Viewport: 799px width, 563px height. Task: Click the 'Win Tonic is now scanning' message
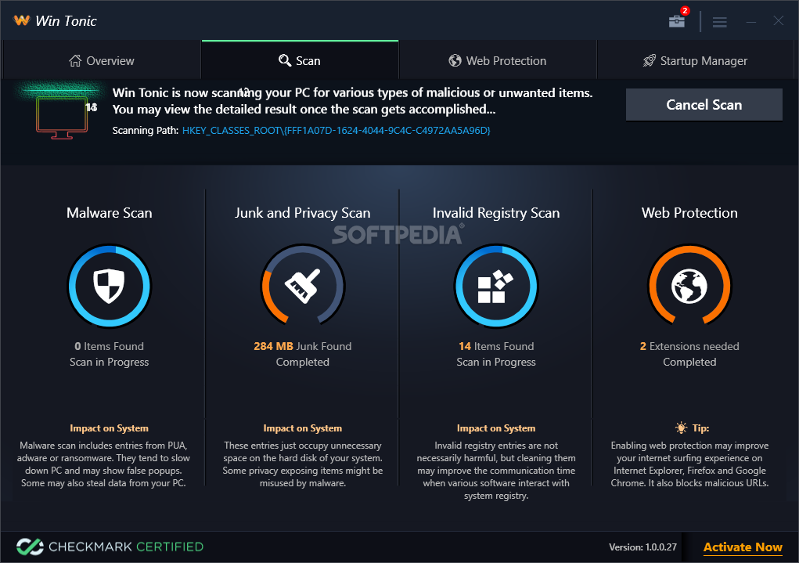coord(353,101)
